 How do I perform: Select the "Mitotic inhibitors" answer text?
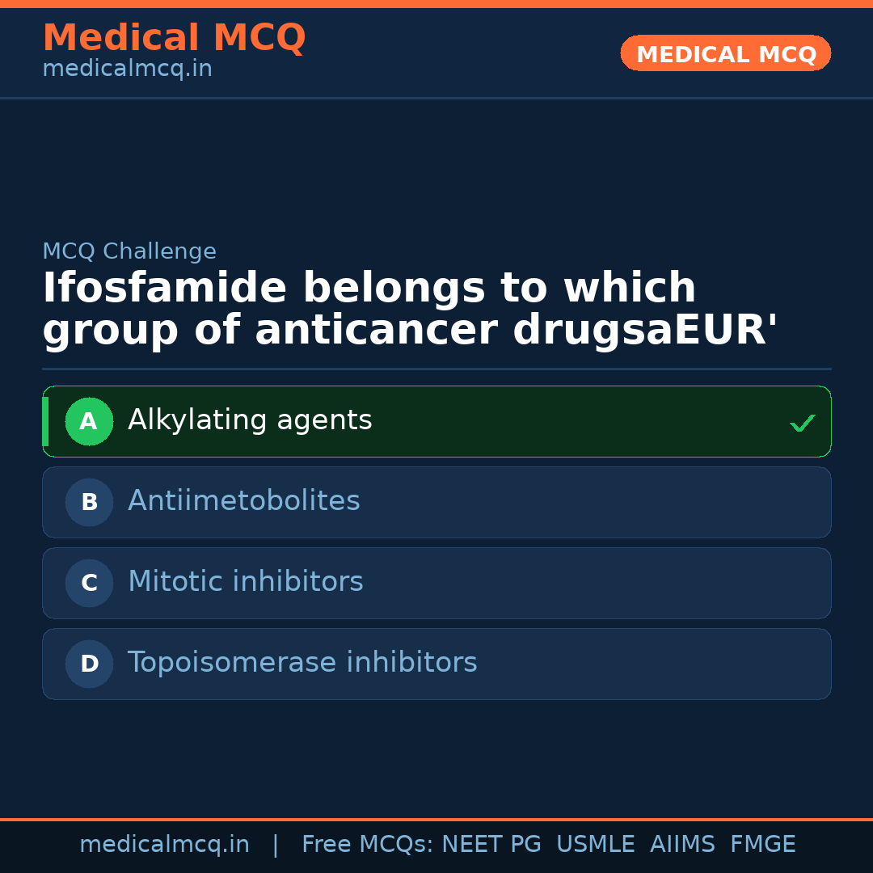pos(245,582)
